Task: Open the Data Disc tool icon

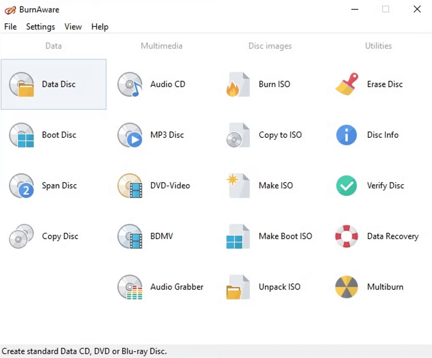Action: (21, 84)
